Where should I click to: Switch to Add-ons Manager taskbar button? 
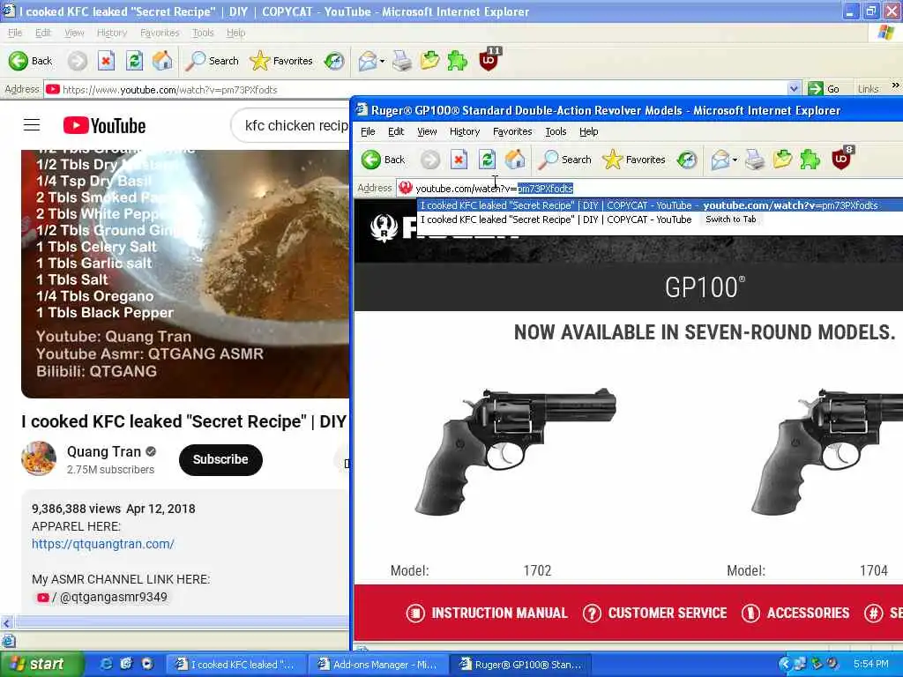(377, 665)
